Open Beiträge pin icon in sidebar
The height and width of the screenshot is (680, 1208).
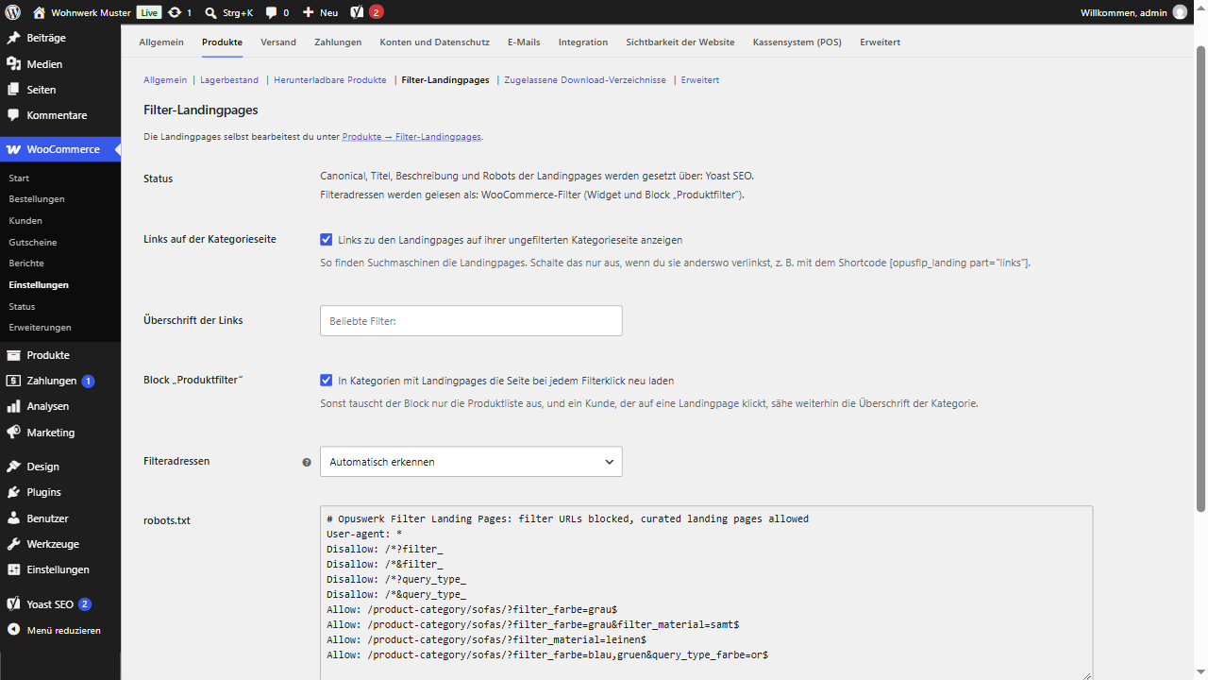pos(13,38)
